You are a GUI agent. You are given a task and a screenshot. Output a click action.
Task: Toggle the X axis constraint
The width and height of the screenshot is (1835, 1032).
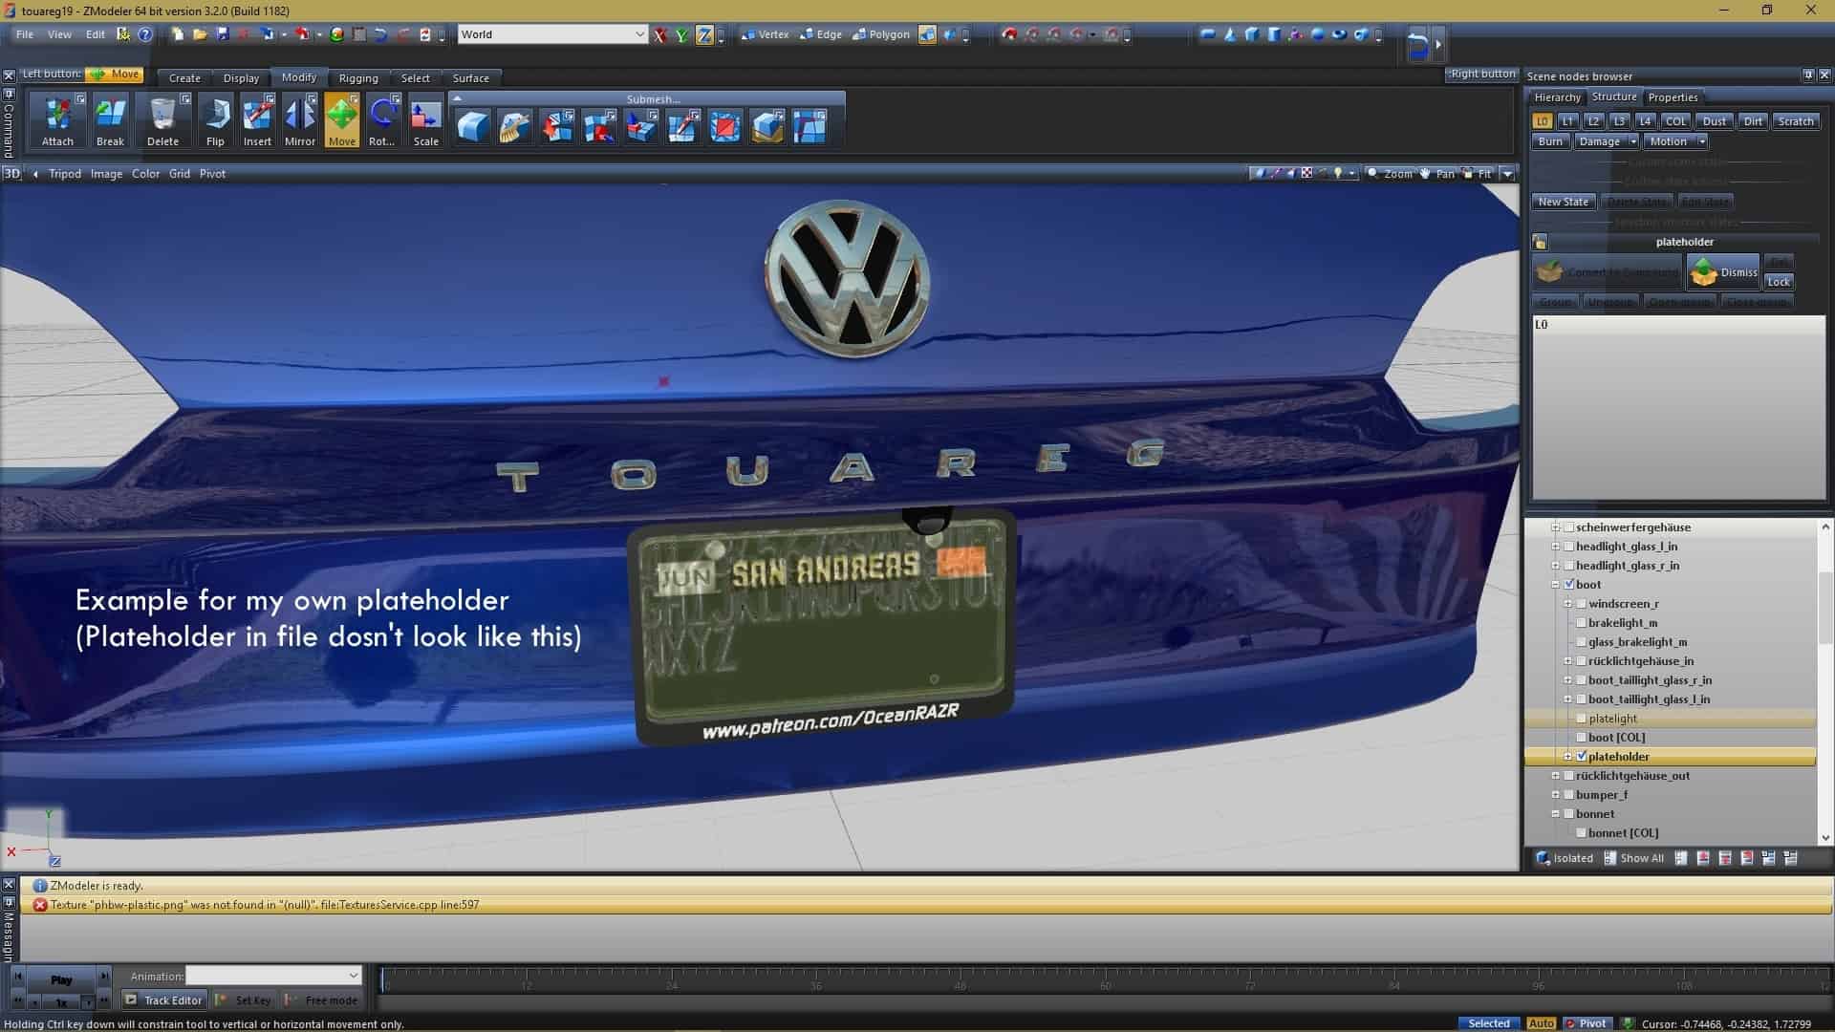pyautogui.click(x=660, y=34)
